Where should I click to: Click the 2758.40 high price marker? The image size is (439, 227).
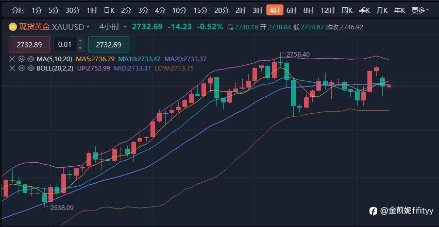pos(298,54)
